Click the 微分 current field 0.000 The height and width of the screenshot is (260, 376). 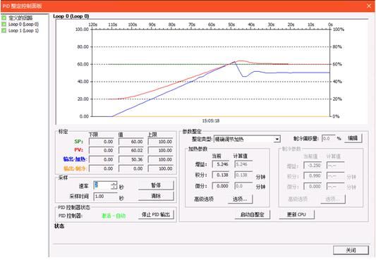coord(221,186)
